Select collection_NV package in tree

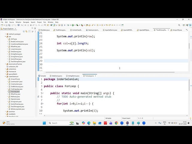click(x=13, y=67)
